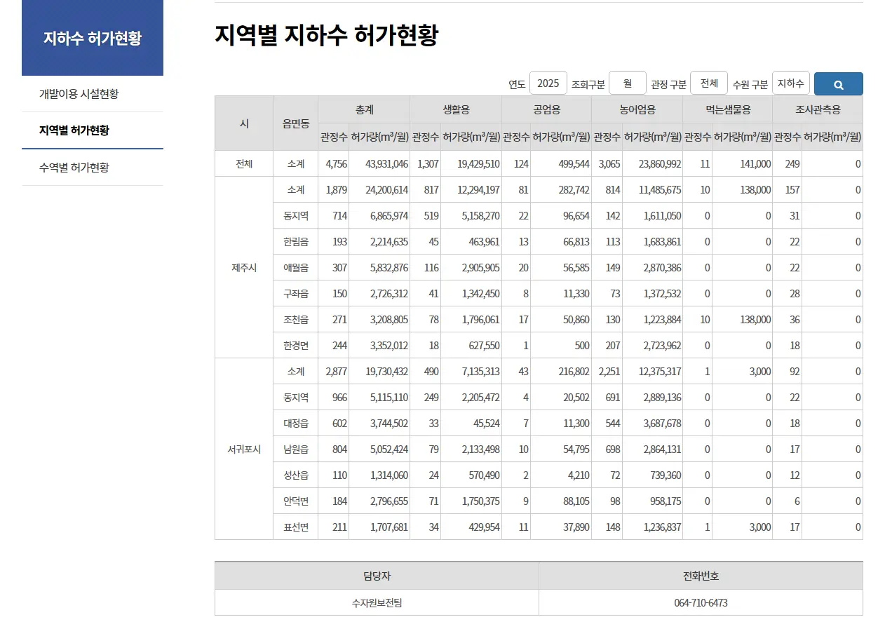Click the 조천읍 row label
Image resolution: width=885 pixels, height=629 pixels.
coord(296,320)
